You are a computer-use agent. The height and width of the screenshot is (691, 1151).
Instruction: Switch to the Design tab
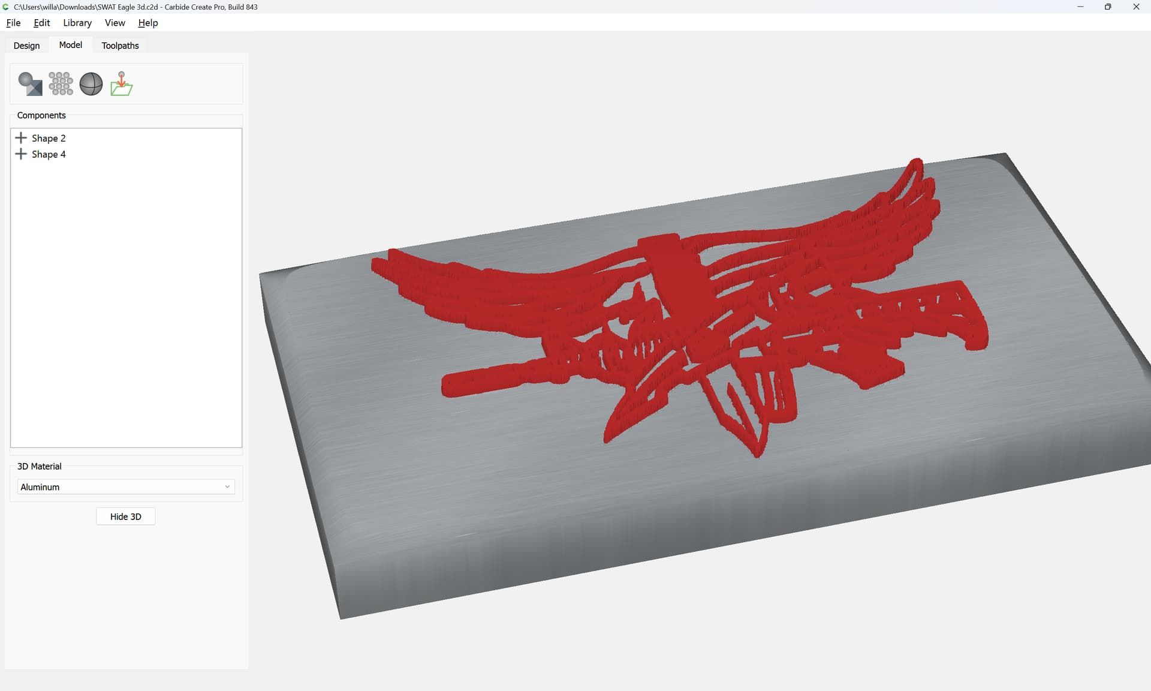pyautogui.click(x=26, y=46)
